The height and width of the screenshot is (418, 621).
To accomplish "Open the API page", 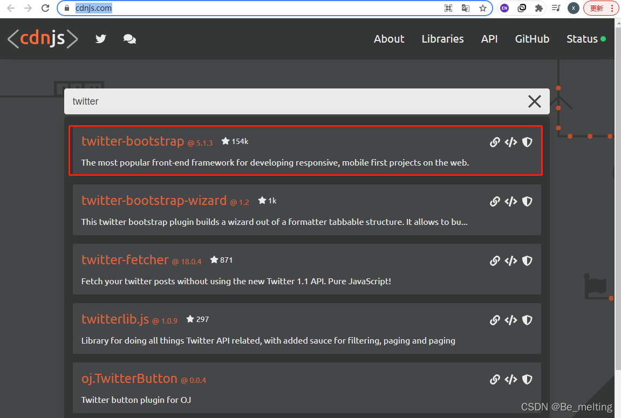I will (x=489, y=39).
